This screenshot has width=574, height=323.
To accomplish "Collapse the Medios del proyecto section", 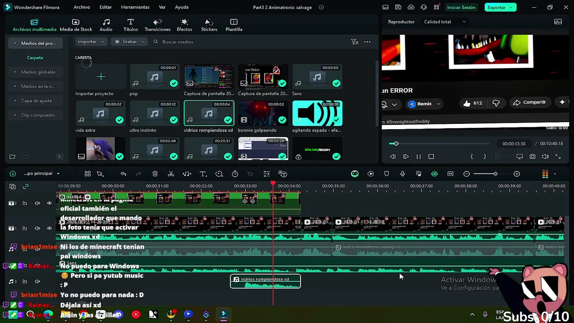I will click(15, 43).
